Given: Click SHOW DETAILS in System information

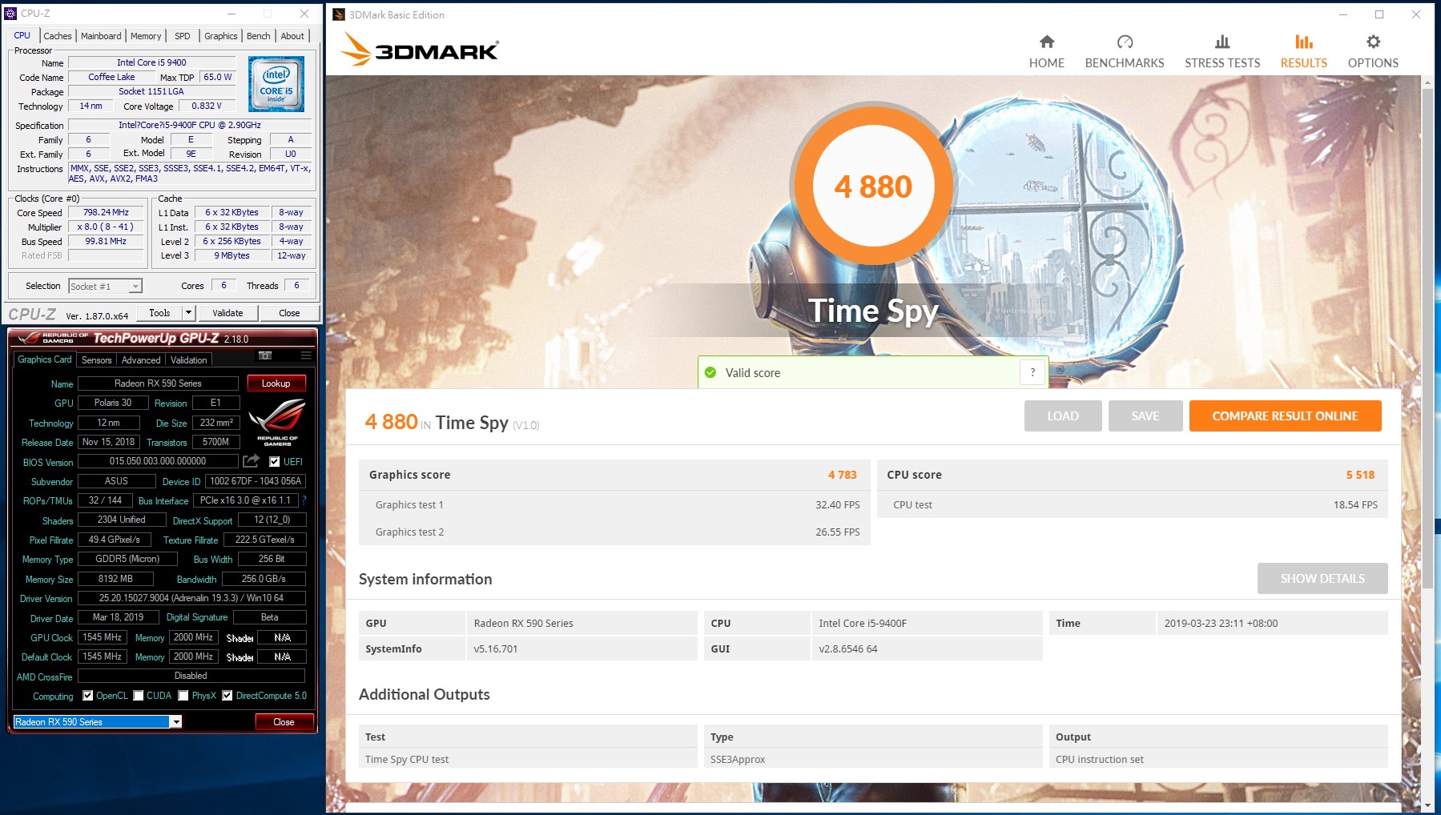Looking at the screenshot, I should 1322,578.
